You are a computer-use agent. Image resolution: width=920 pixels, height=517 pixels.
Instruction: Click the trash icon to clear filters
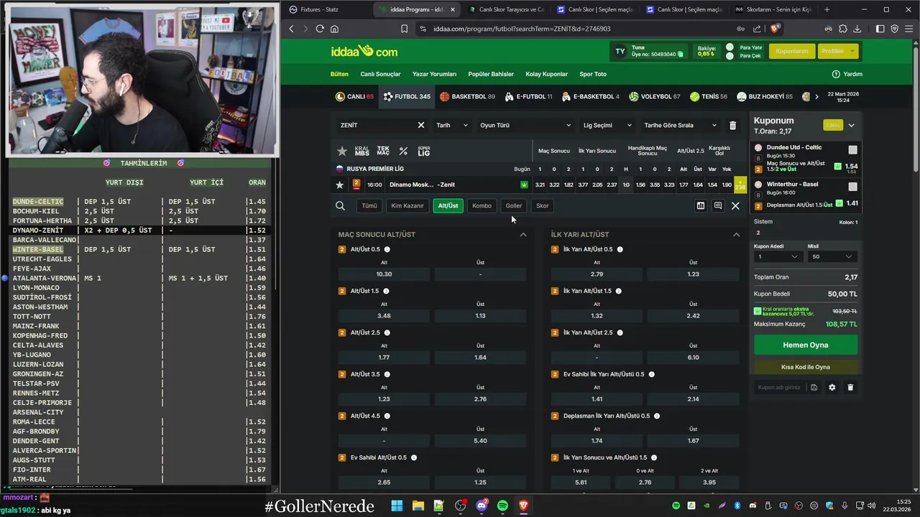point(732,125)
